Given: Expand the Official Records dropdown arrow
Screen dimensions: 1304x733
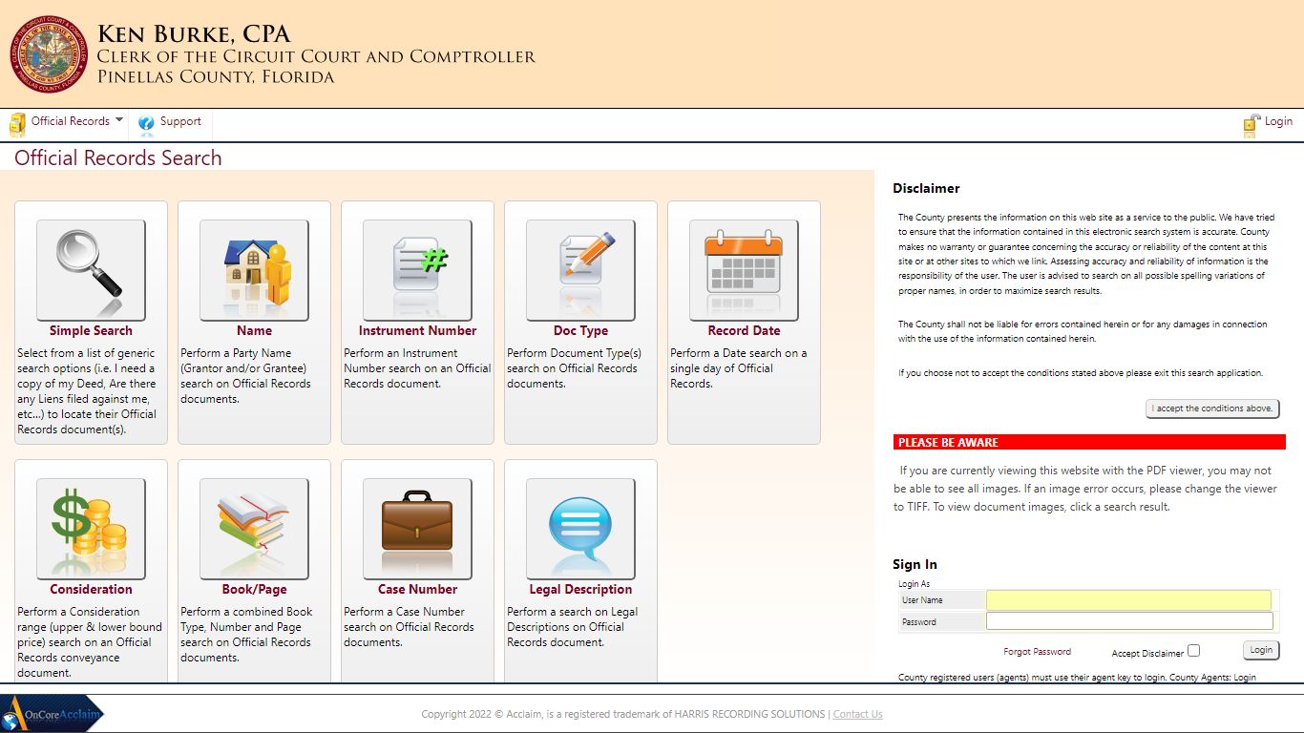Looking at the screenshot, I should 119,120.
